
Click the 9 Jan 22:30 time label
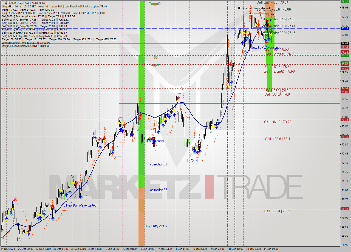218,249
